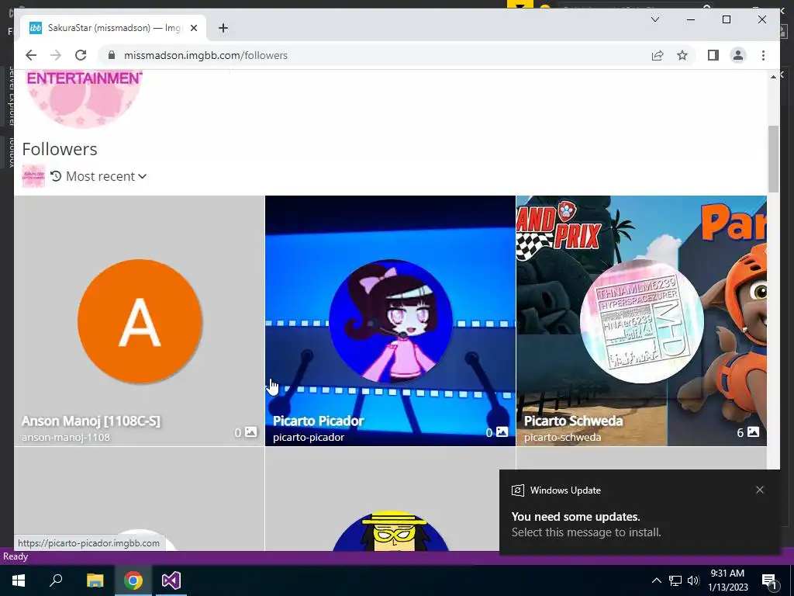Click the Anson Manoj [1108C-S] name
794x596 pixels.
tap(91, 421)
